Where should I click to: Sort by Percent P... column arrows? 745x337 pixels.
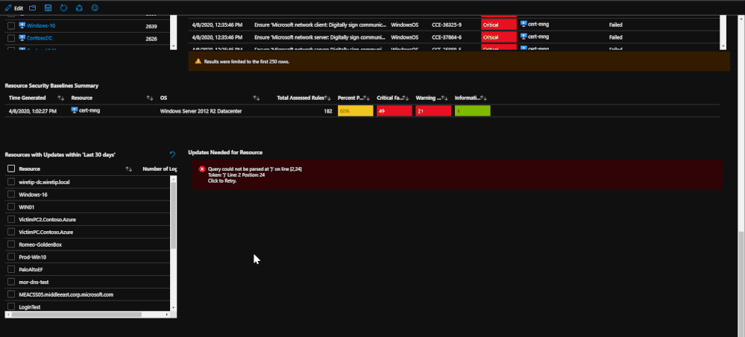click(x=366, y=98)
